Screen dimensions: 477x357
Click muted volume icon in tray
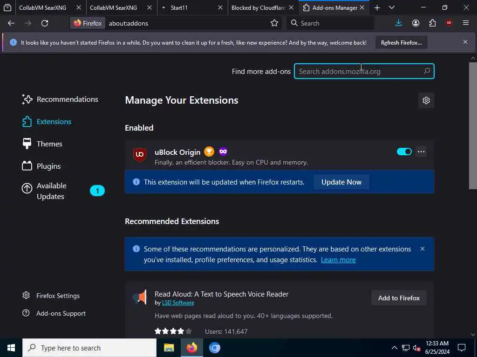(x=417, y=348)
